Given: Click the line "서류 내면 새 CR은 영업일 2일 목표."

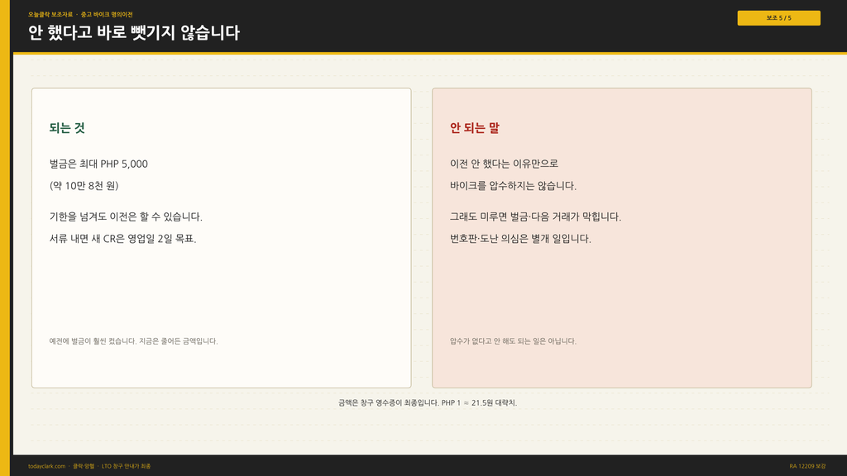Looking at the screenshot, I should point(122,239).
